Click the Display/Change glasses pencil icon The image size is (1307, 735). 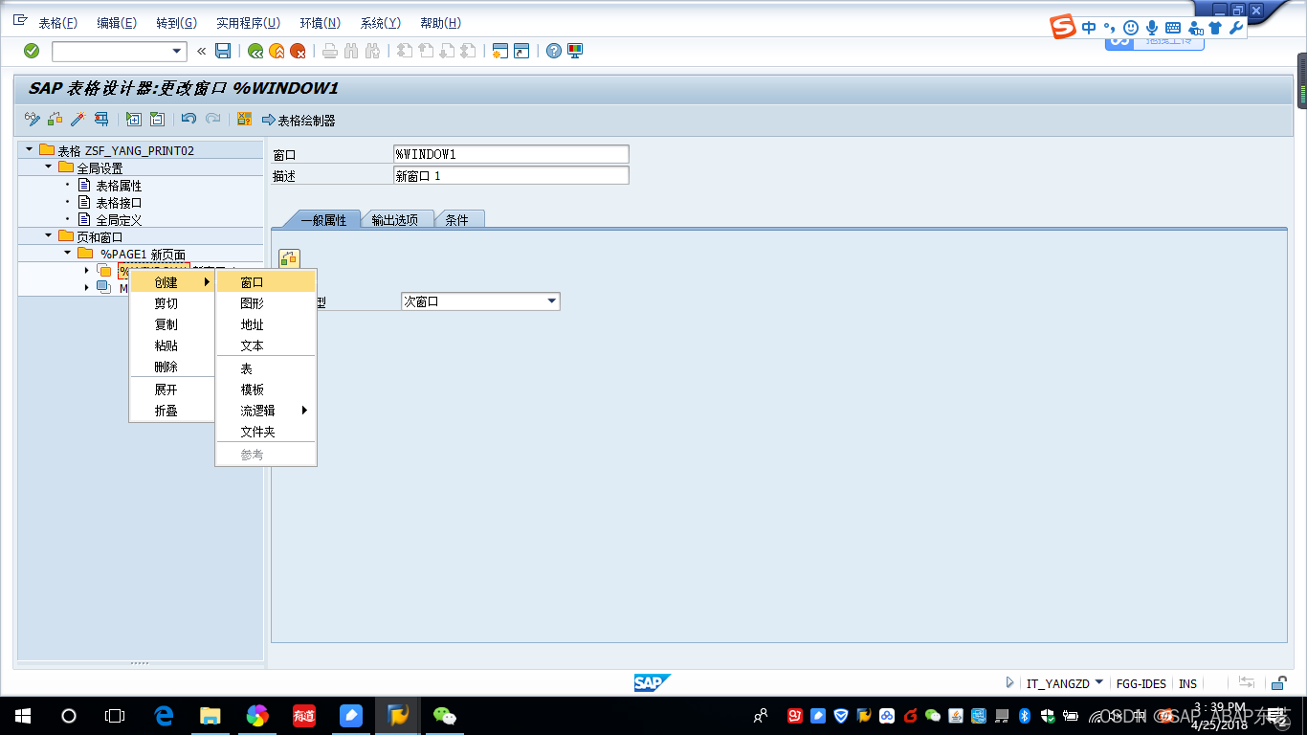click(x=33, y=119)
